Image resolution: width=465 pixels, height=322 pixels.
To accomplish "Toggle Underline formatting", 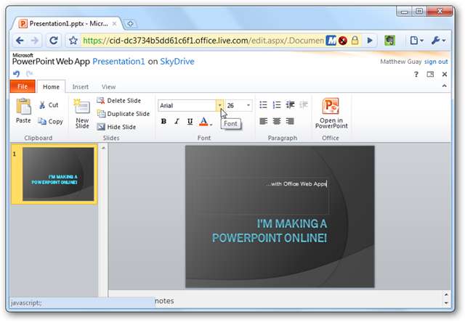I will pyautogui.click(x=190, y=122).
